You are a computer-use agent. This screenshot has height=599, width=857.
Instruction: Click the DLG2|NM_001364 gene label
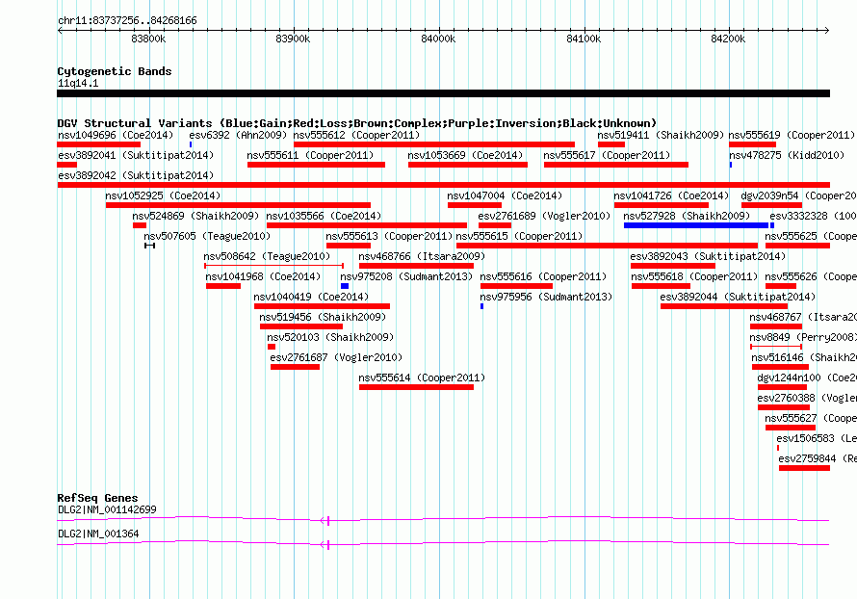pyautogui.click(x=98, y=534)
